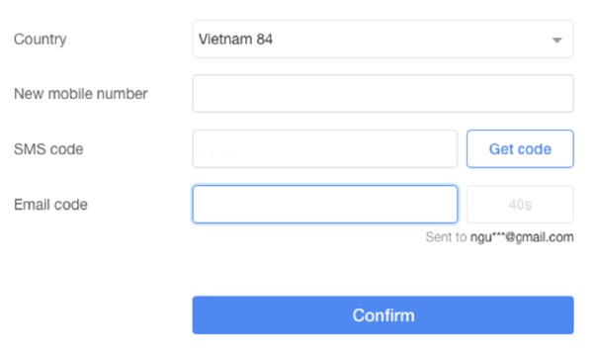
Task: Click the SMS code label
Action: click(x=48, y=149)
